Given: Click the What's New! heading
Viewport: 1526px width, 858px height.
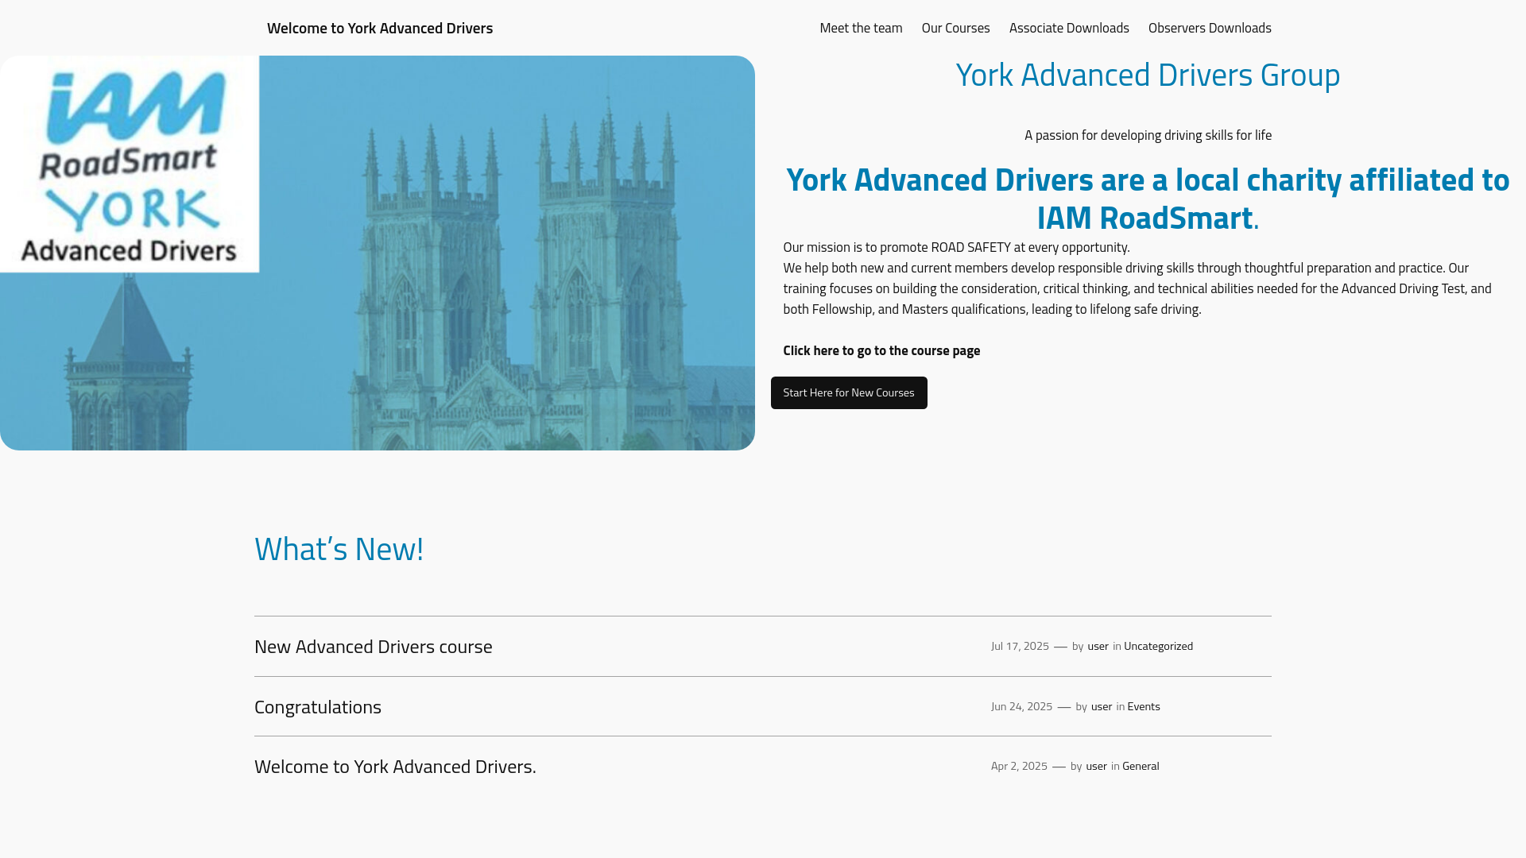Looking at the screenshot, I should click(339, 549).
